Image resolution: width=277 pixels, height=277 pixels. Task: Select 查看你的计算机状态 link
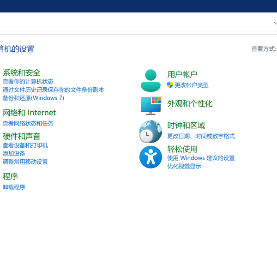[x=28, y=82]
